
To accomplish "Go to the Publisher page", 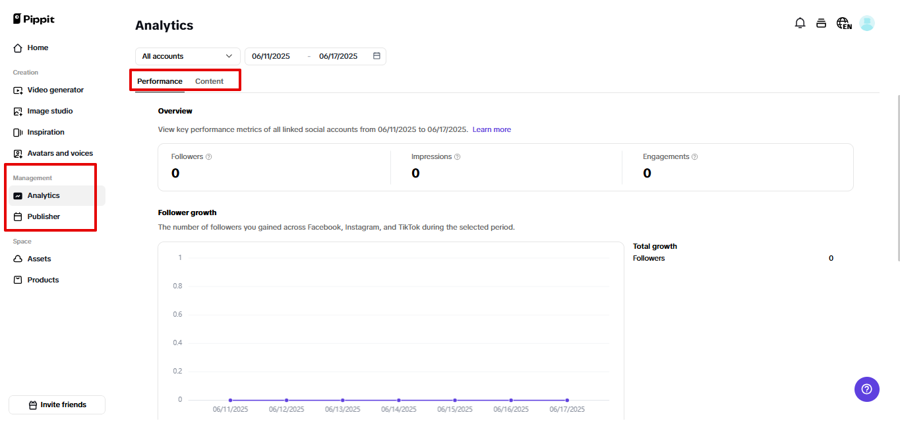I will 43,216.
